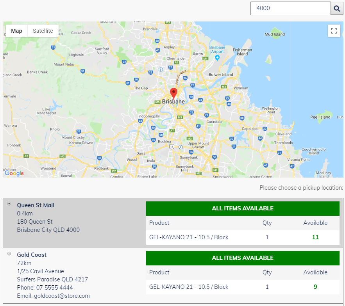Image resolution: width=345 pixels, height=306 pixels.
Task: Switch to Satellite view tab
Action: [x=43, y=31]
